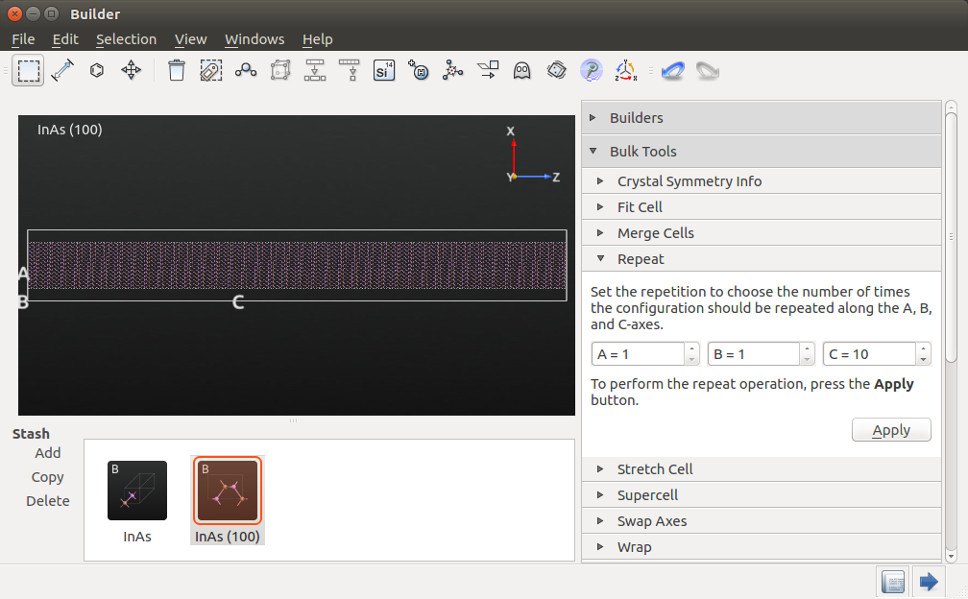Open the Selection menu
Image resolution: width=968 pixels, height=599 pixels.
coord(126,38)
